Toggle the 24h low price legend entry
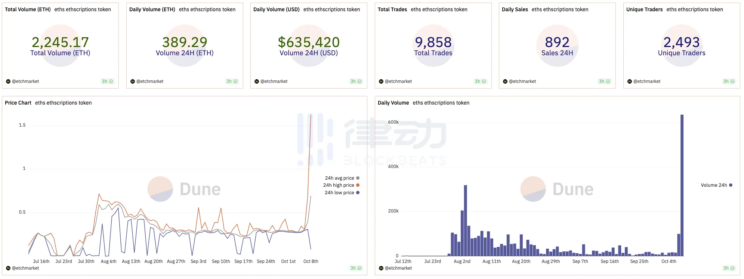 point(339,193)
